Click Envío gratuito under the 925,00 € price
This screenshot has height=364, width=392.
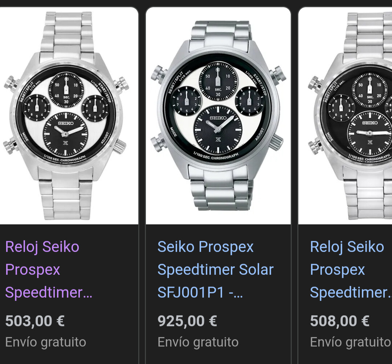(x=198, y=342)
